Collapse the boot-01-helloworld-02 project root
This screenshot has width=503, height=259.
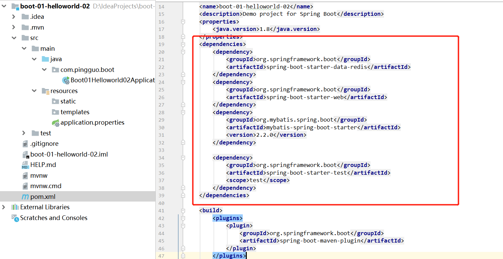click(x=4, y=6)
